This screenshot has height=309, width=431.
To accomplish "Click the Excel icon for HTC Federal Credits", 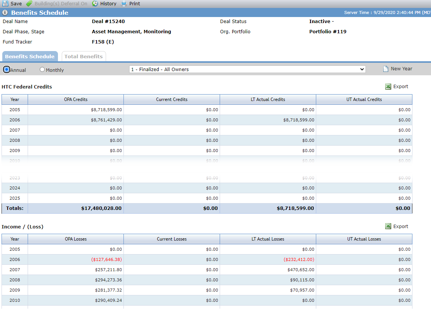I will [388, 87].
